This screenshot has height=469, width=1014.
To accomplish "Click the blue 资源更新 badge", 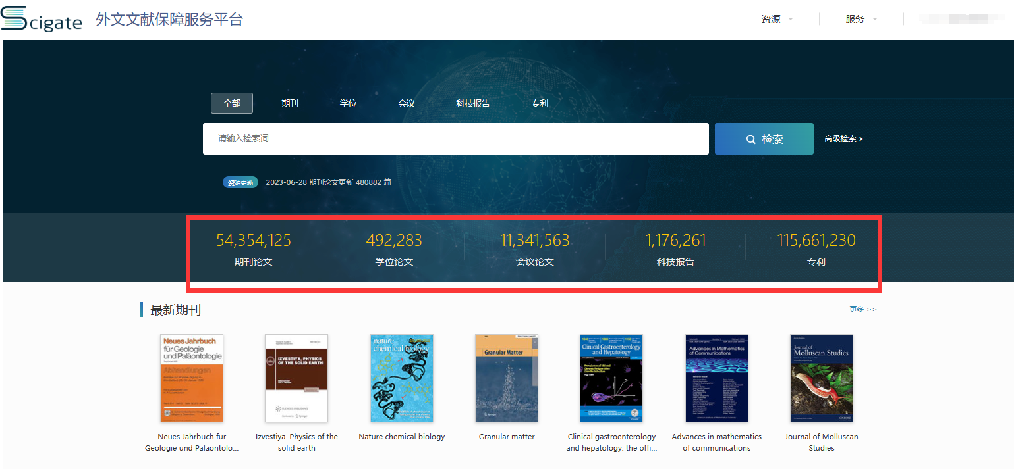I will click(240, 182).
